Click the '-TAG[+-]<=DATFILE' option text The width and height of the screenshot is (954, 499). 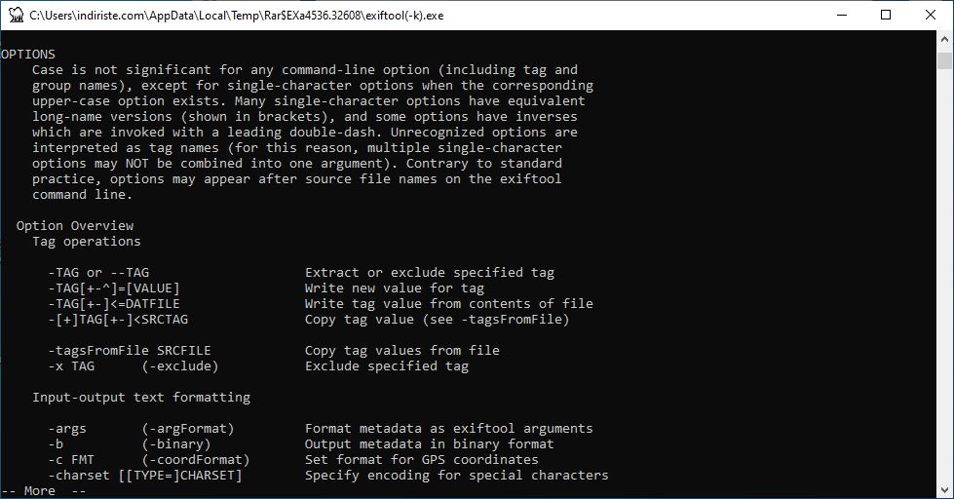(114, 304)
